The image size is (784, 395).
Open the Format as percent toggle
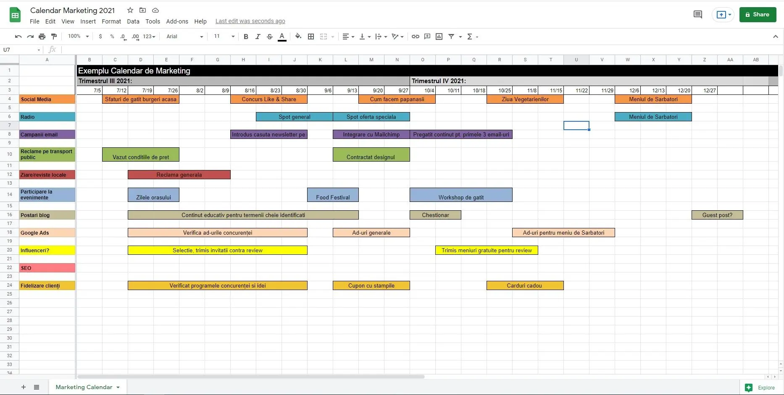(x=112, y=37)
